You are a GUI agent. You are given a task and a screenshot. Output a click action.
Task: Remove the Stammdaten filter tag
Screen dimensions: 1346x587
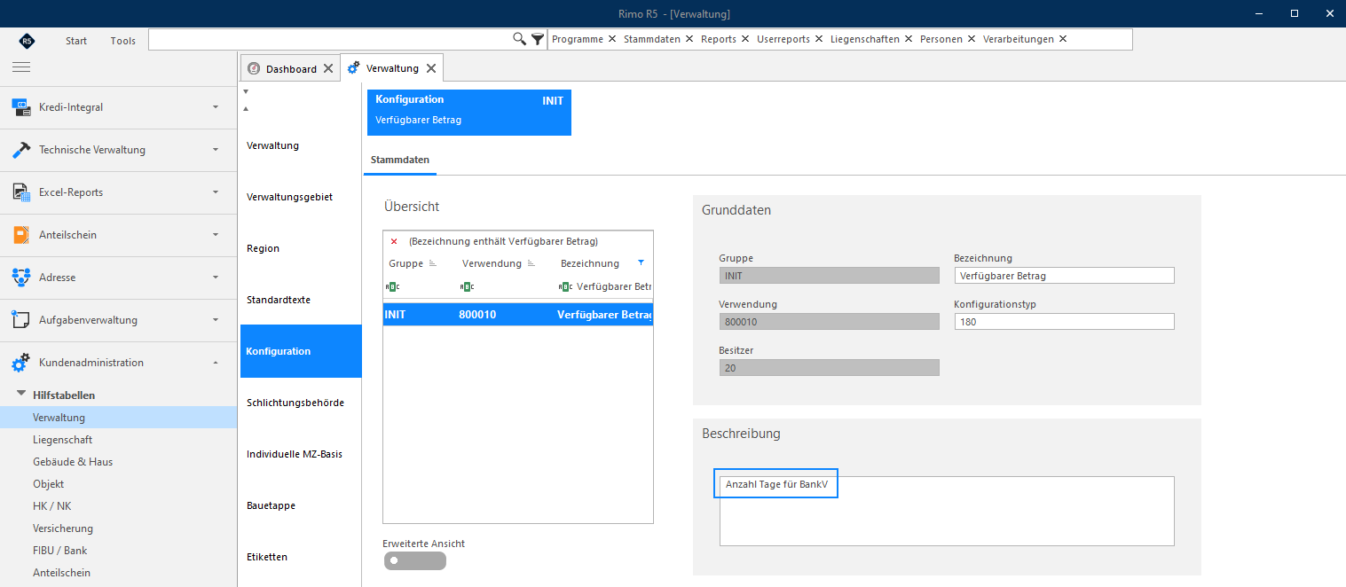pyautogui.click(x=689, y=39)
